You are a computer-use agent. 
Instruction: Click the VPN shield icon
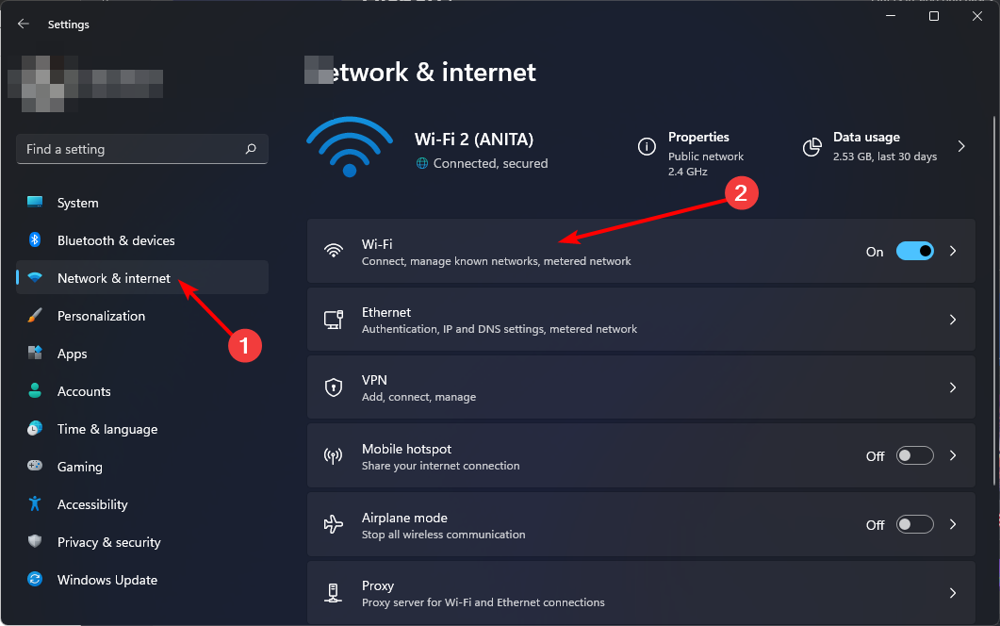point(334,387)
